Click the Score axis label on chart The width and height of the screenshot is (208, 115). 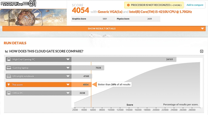tap(130, 105)
